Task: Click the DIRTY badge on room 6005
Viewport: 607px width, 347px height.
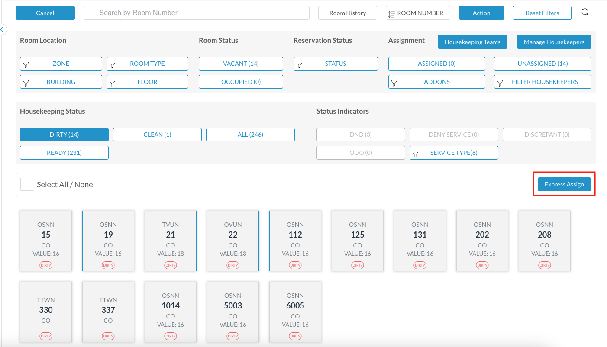Action: coord(295,336)
